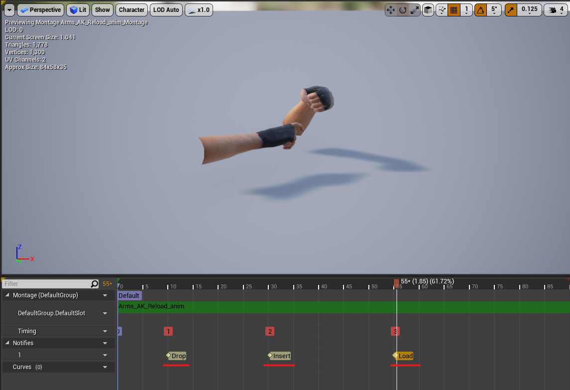Toggle the world/local coordinate system cube icon

pos(428,10)
